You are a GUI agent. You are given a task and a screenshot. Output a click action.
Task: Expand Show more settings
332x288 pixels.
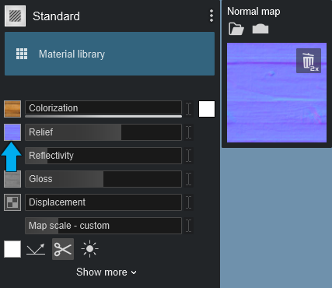[107, 272]
